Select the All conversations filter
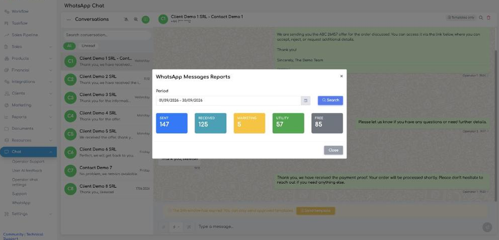 (69, 46)
